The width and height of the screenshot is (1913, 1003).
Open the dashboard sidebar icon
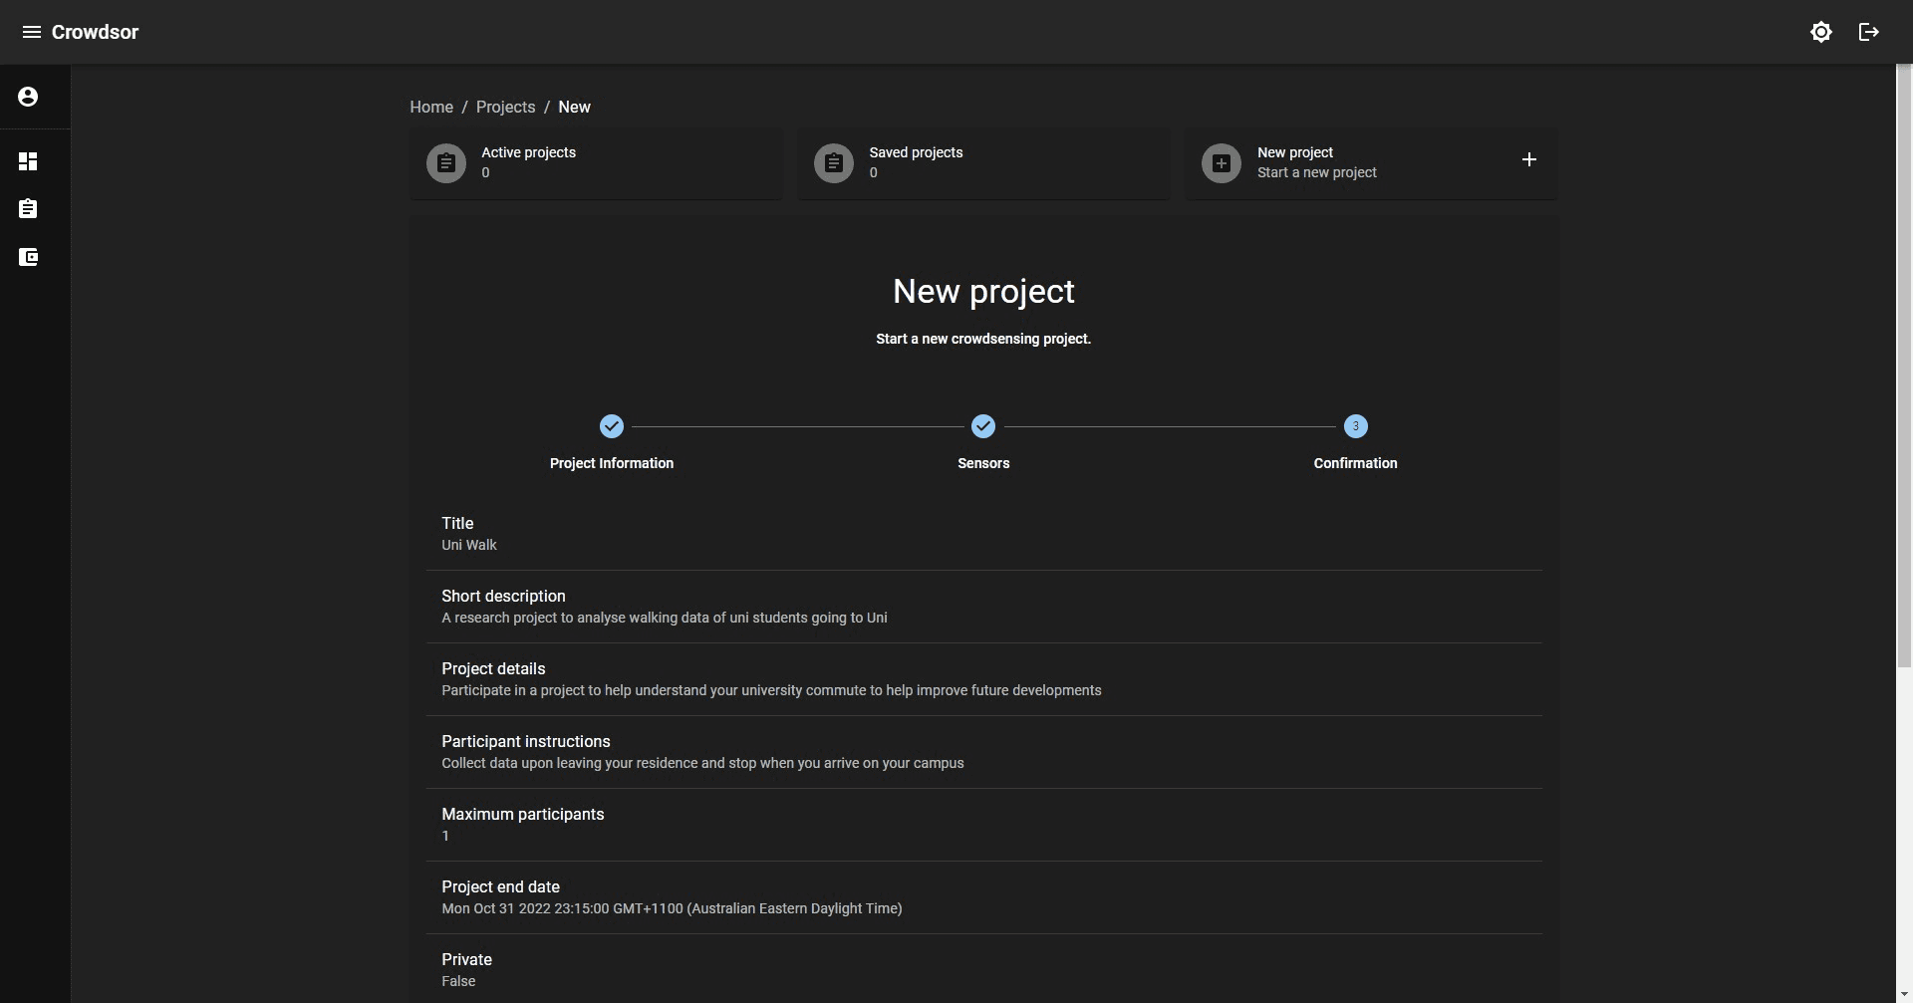28,161
